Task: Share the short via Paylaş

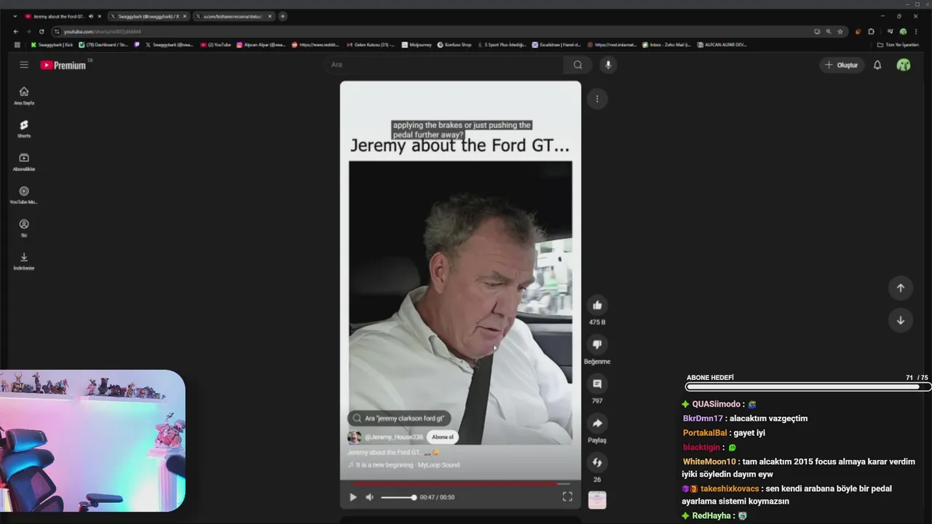Action: pos(597,423)
